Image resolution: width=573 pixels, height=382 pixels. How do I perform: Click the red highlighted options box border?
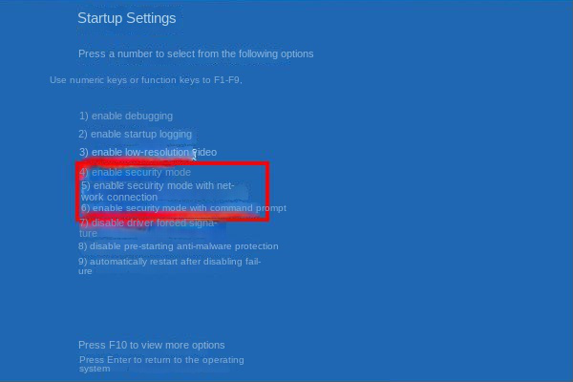pyautogui.click(x=173, y=164)
